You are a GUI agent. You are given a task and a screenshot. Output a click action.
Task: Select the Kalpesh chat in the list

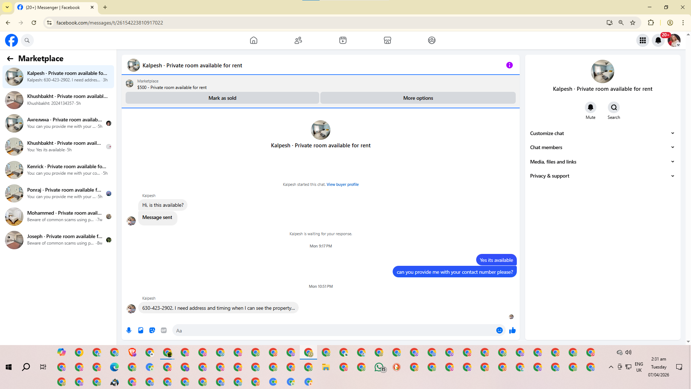(58, 77)
